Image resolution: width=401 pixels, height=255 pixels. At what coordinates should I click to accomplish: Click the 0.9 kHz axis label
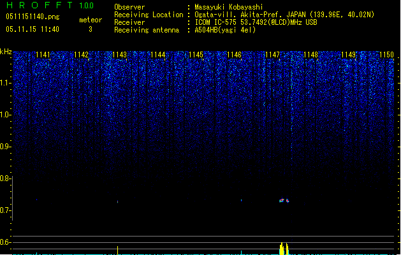tap(6, 147)
